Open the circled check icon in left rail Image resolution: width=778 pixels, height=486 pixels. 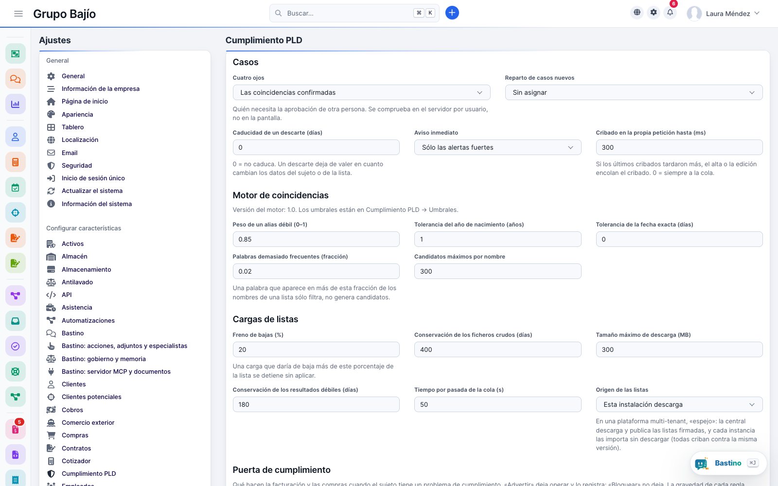coord(16,346)
